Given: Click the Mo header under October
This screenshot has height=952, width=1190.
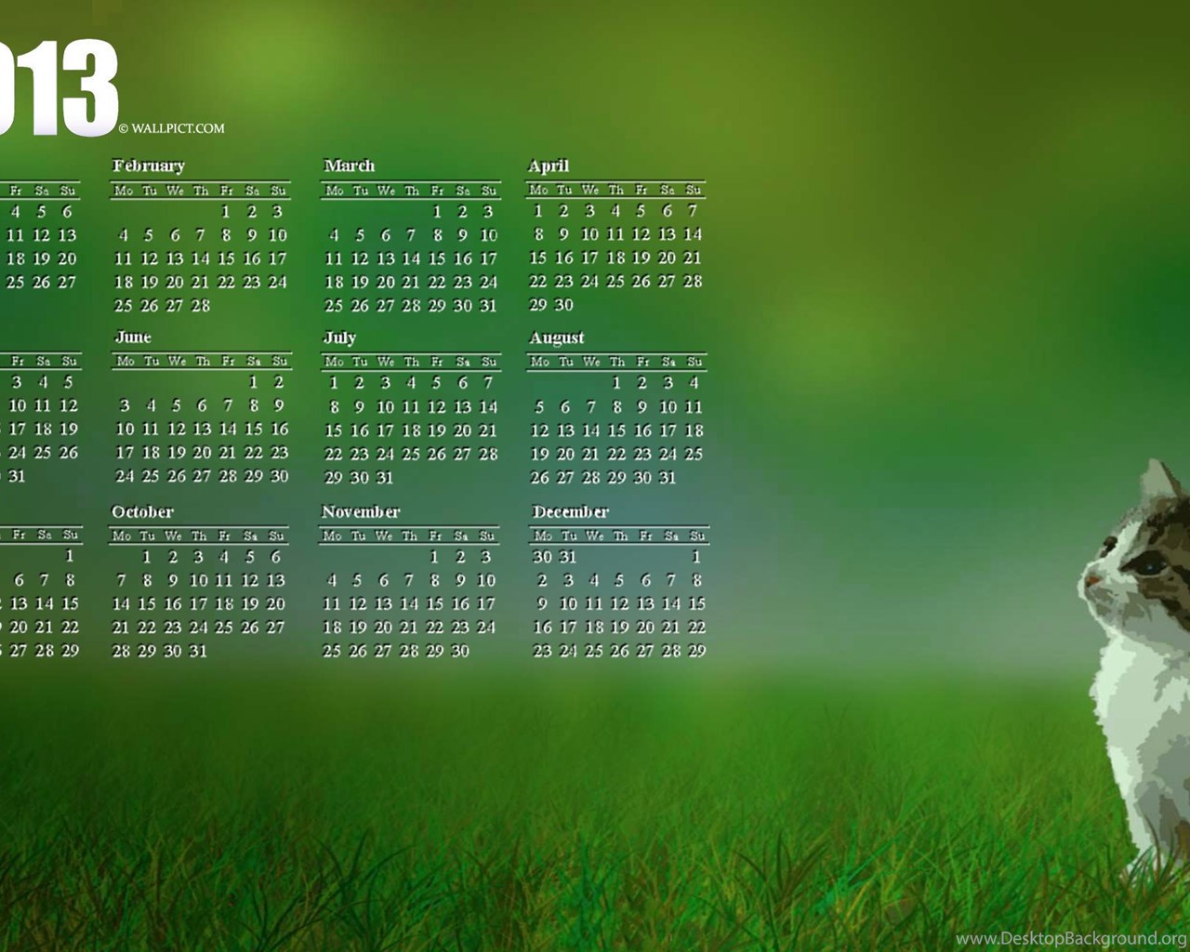Looking at the screenshot, I should [x=122, y=536].
